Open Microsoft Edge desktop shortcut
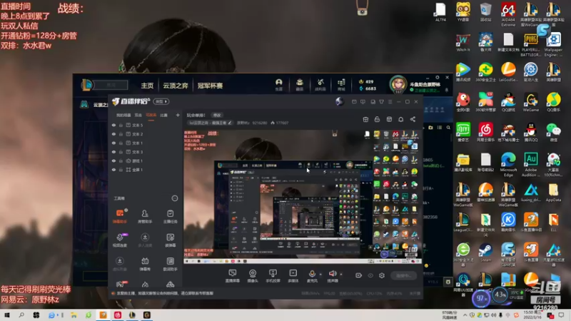Image resolution: width=571 pixels, height=321 pixels. [x=508, y=165]
